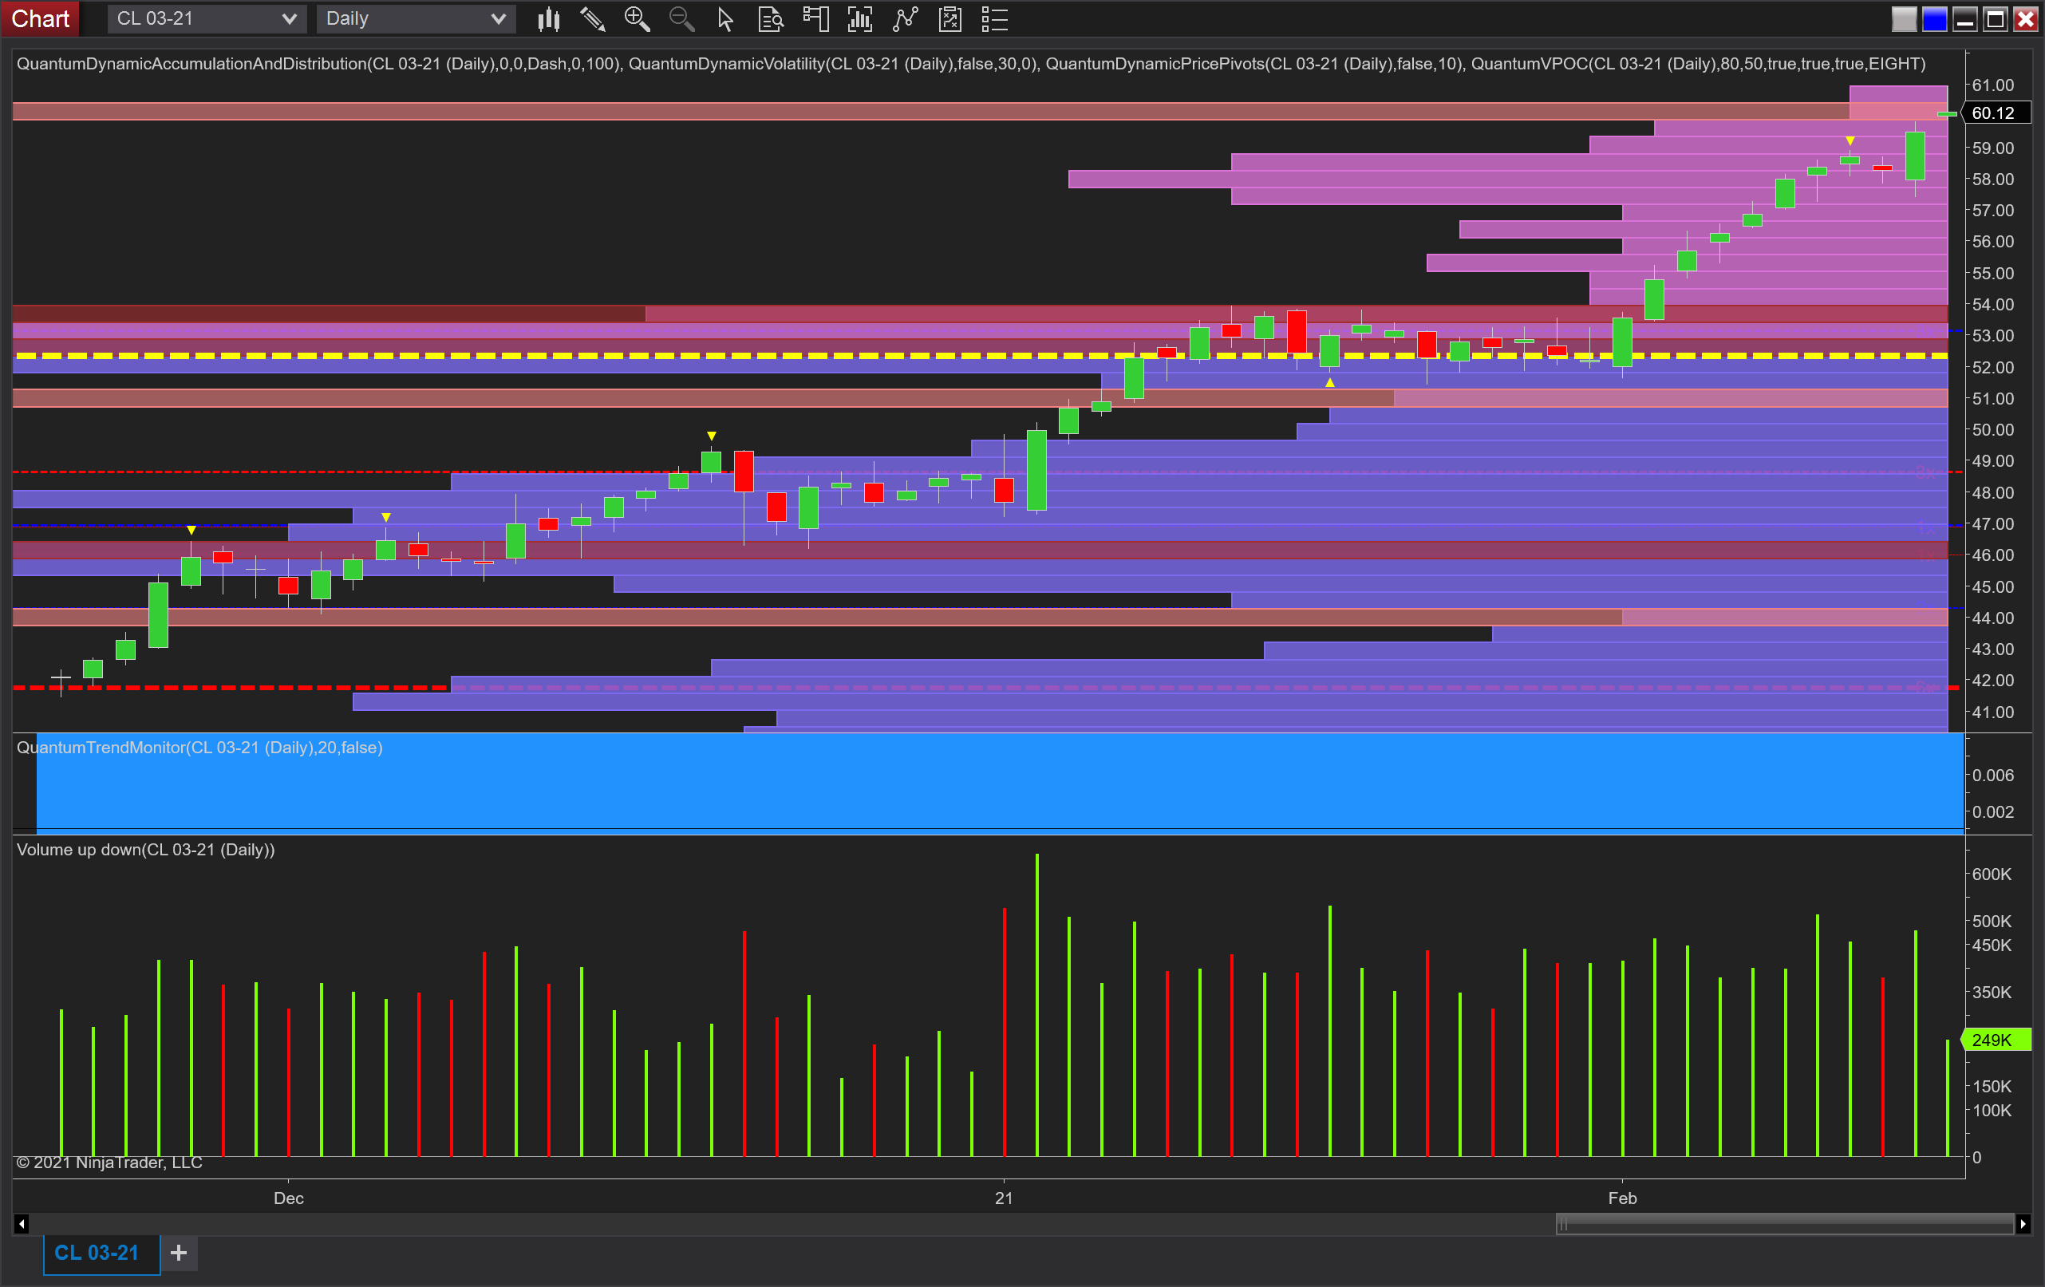The width and height of the screenshot is (2045, 1287).
Task: Minimize the chart window
Action: 1965,18
